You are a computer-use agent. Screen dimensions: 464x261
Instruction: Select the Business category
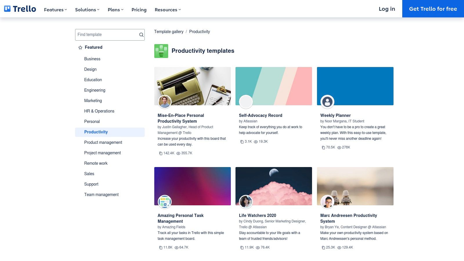tap(92, 59)
